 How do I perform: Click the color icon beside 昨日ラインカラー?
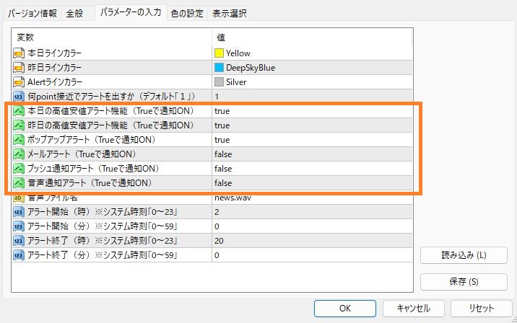pos(19,68)
